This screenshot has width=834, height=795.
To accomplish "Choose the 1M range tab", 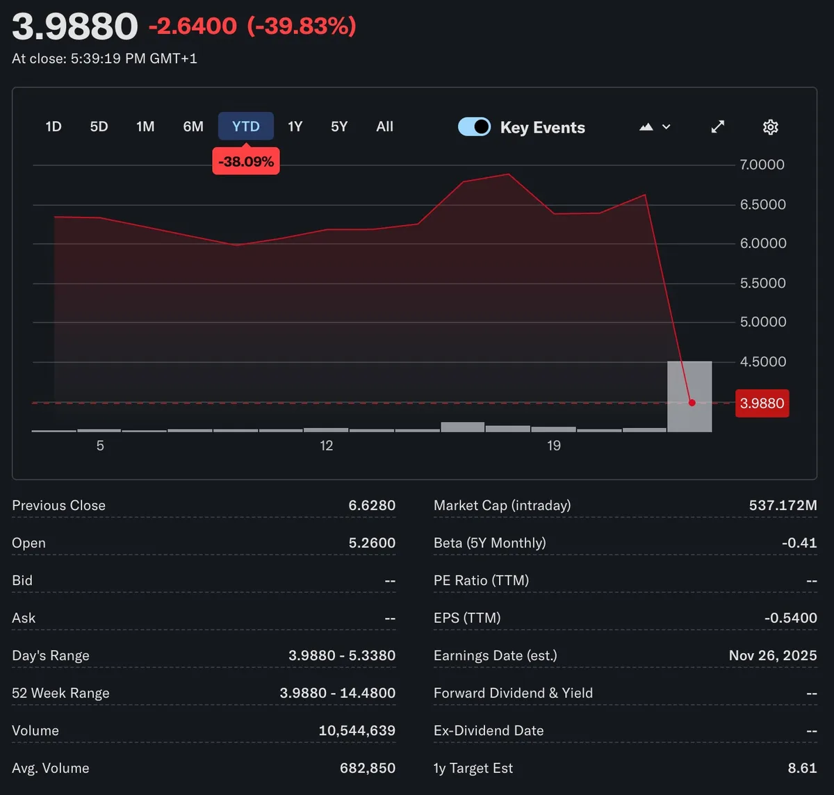I will pyautogui.click(x=145, y=126).
